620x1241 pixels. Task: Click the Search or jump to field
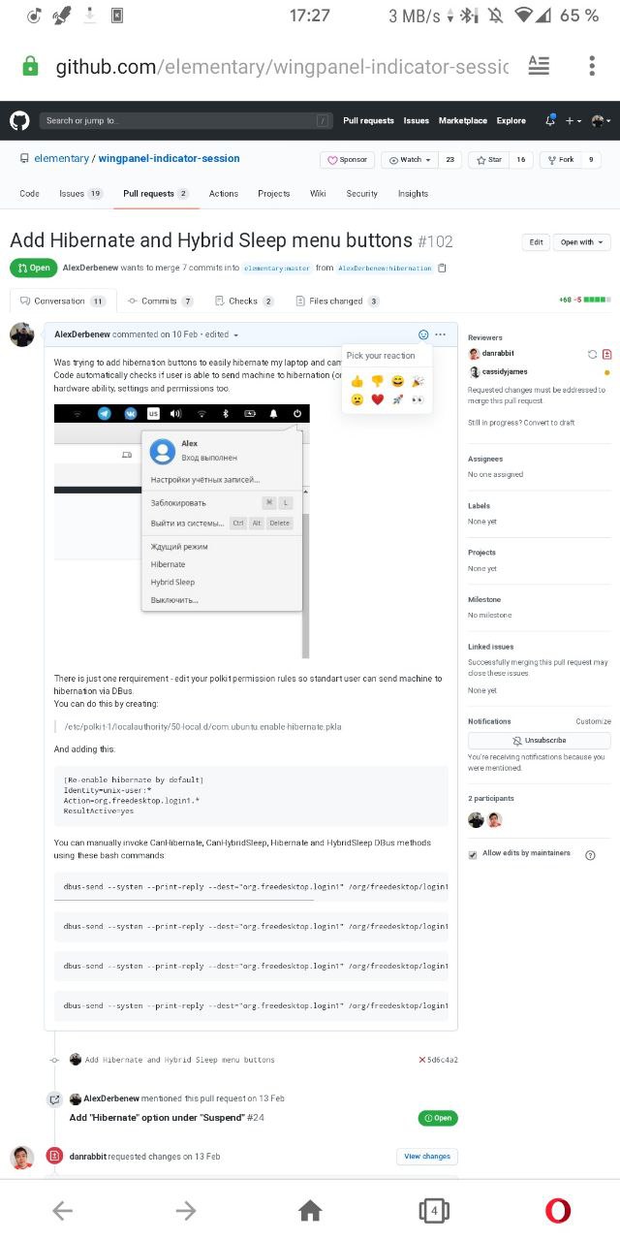click(x=185, y=121)
